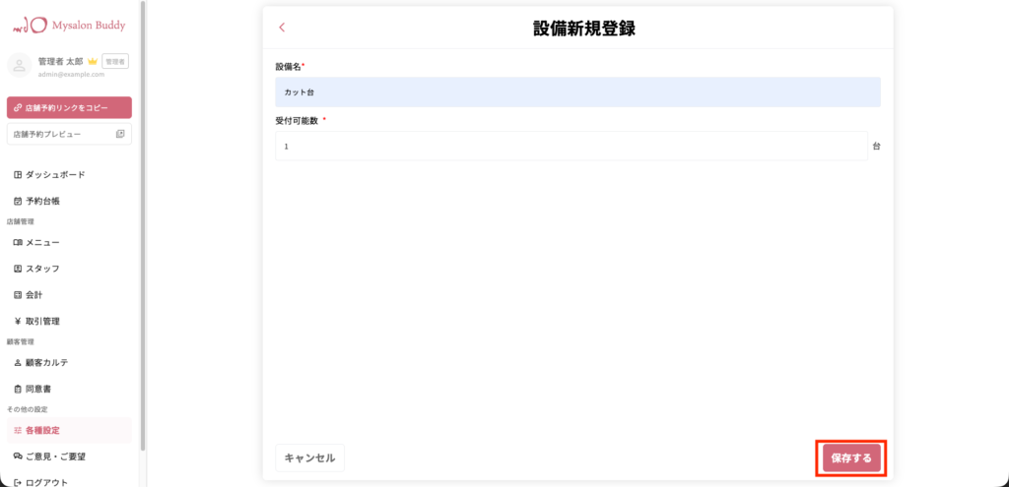Click the user avatar icon
Image resolution: width=1009 pixels, height=487 pixels.
point(20,65)
